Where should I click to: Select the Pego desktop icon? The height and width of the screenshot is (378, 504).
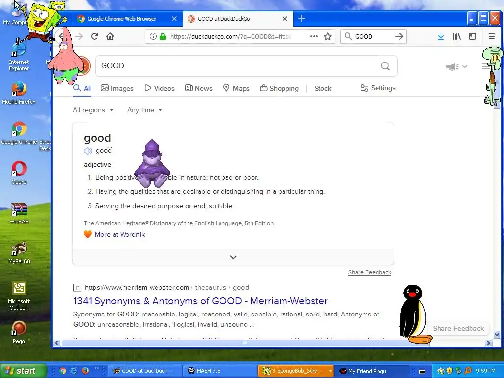[19, 333]
